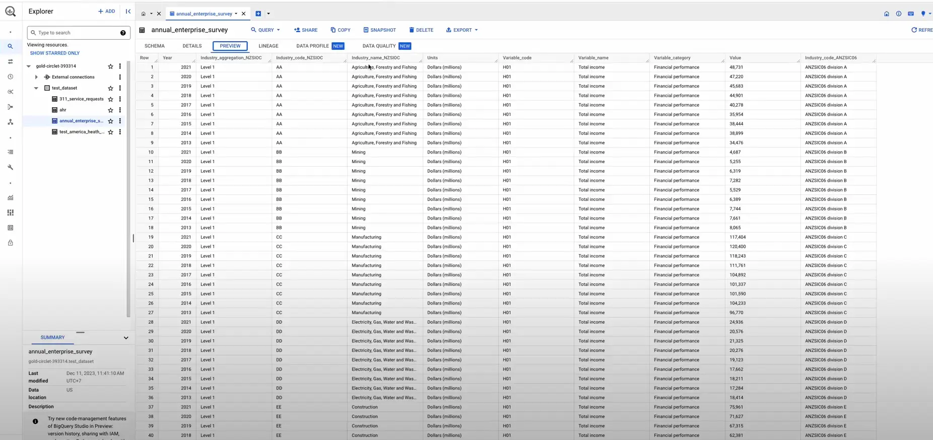This screenshot has height=440, width=933.
Task: Open more options for 311_service_requests table
Action: (x=120, y=99)
